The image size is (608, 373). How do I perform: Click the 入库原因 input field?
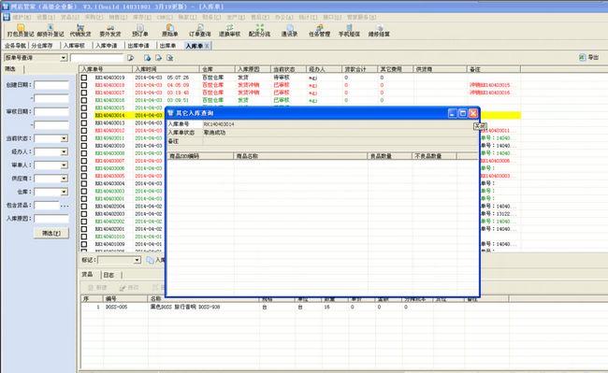coord(51,219)
